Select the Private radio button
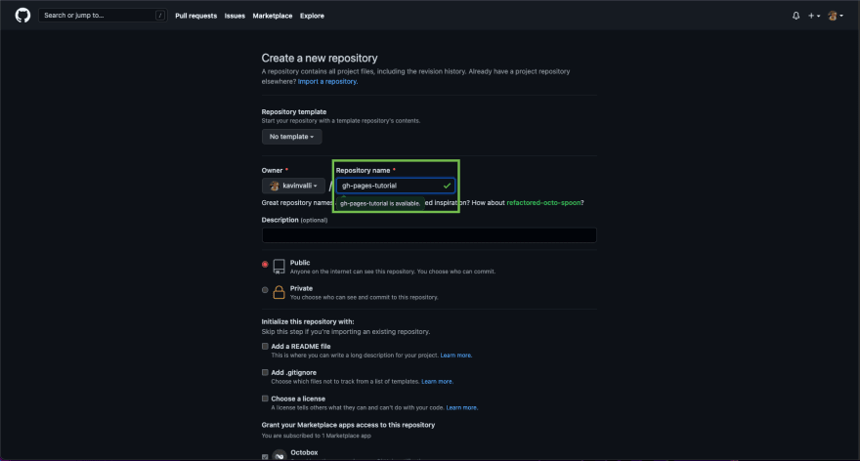The image size is (860, 461). (265, 290)
